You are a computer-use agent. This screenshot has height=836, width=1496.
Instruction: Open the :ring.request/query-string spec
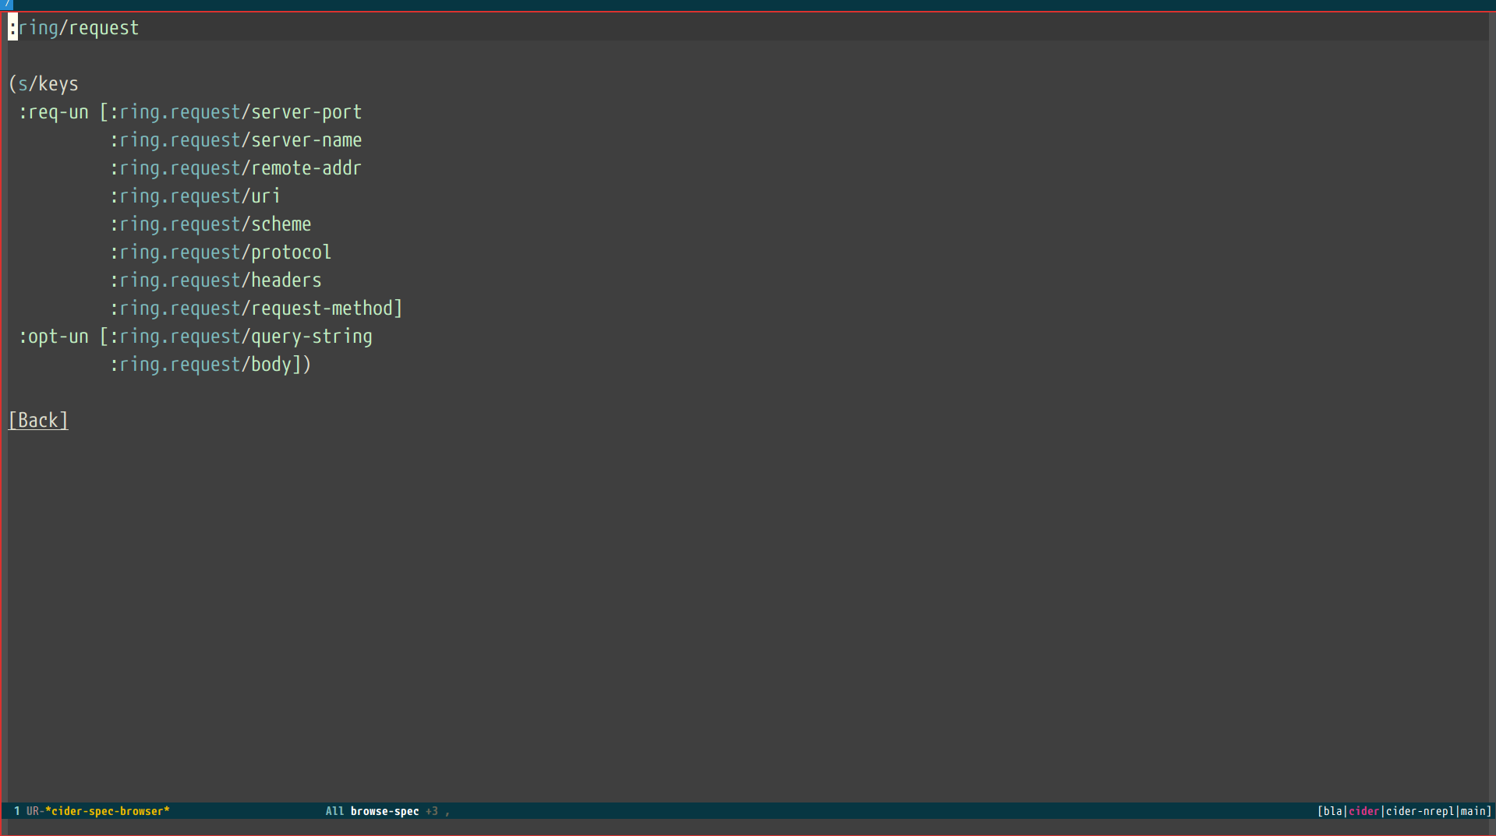click(x=241, y=337)
